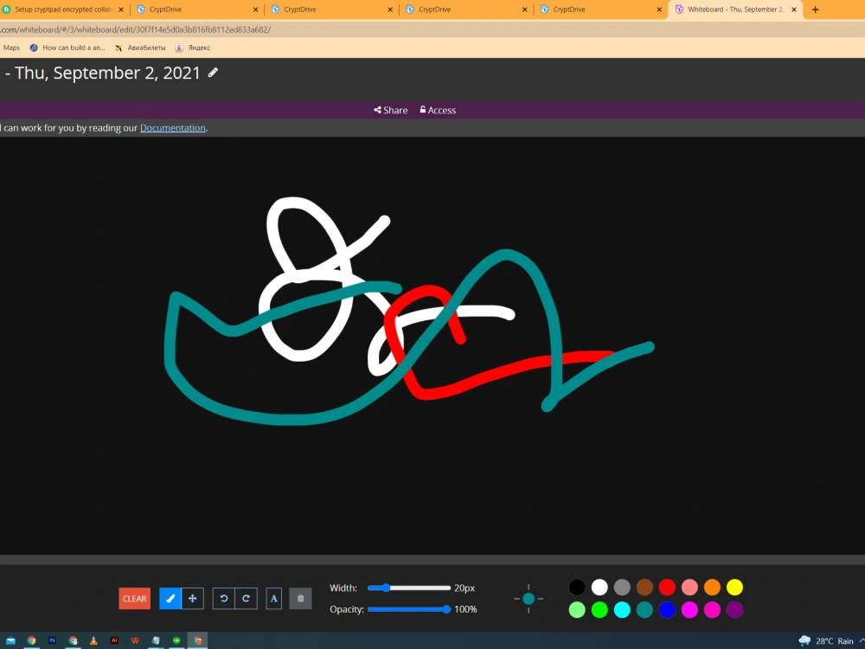
Task: Pick the cyan color swatch
Action: coord(622,610)
